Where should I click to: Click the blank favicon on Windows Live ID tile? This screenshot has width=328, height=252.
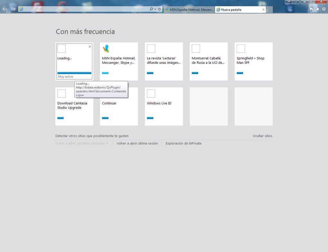[x=151, y=93]
